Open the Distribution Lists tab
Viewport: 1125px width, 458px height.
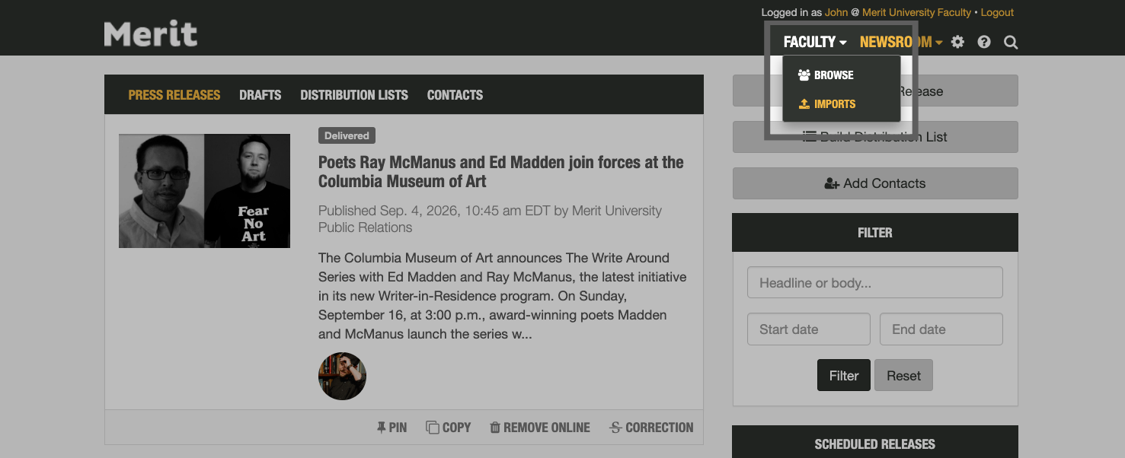[354, 94]
